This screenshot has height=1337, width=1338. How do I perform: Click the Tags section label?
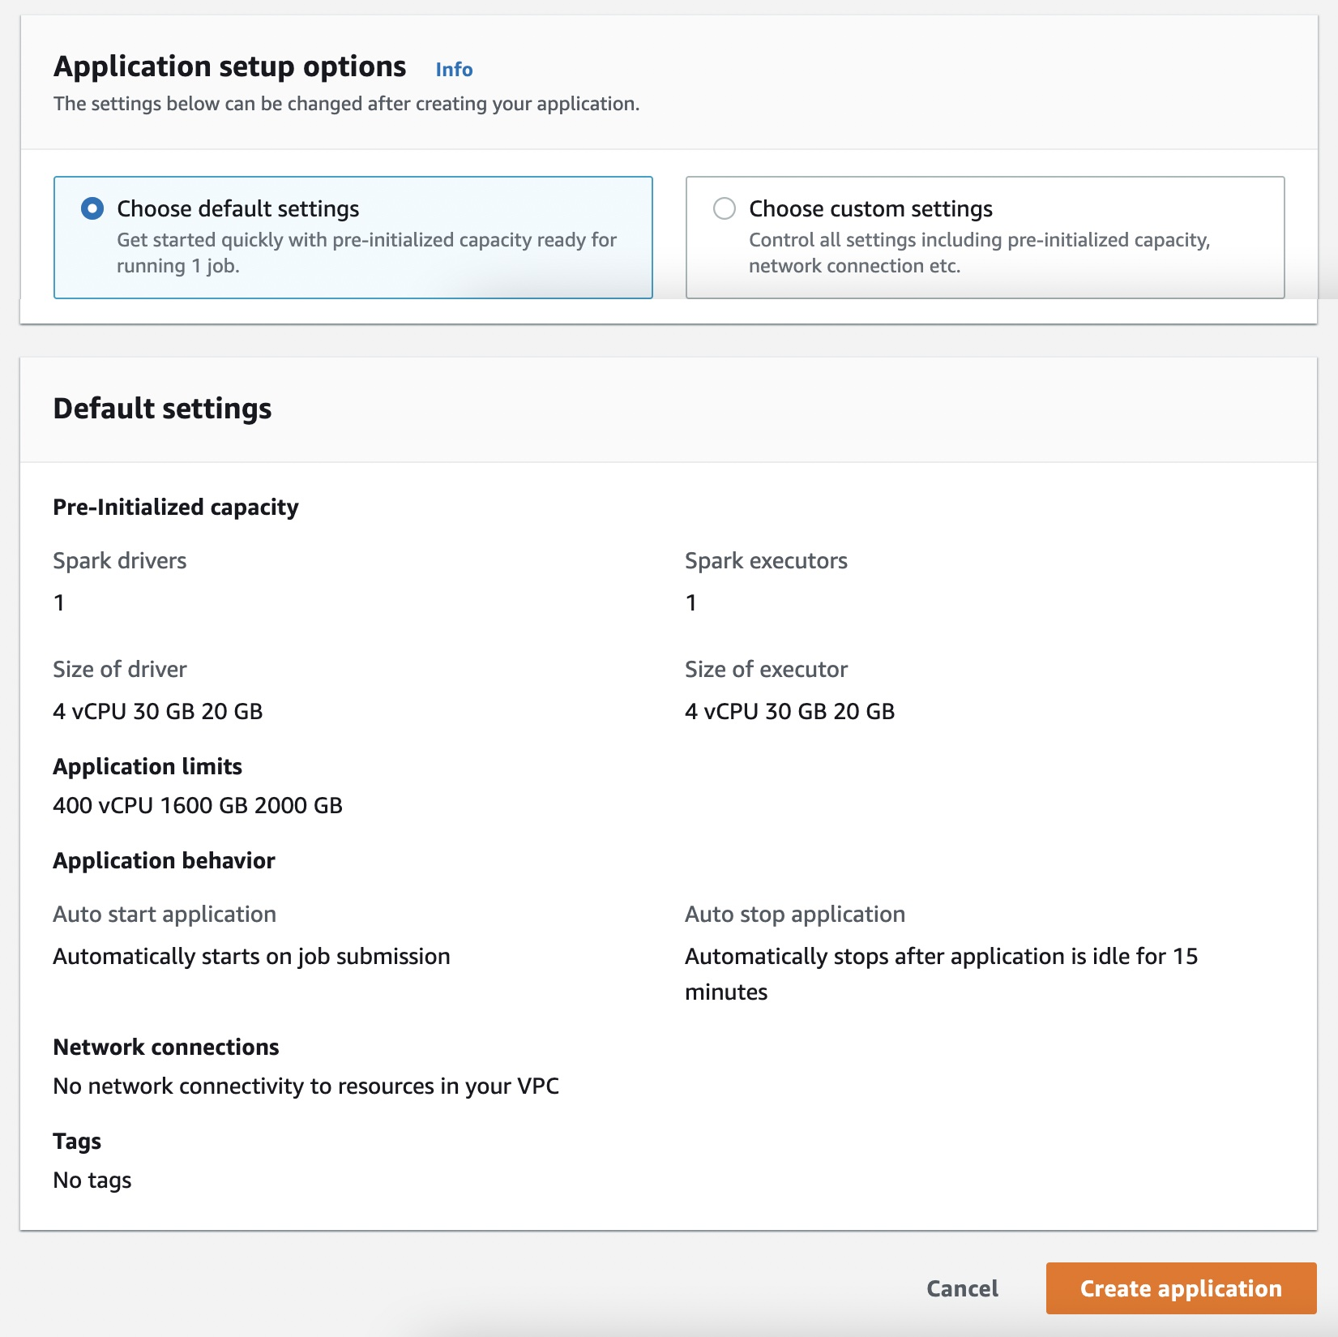(76, 1141)
